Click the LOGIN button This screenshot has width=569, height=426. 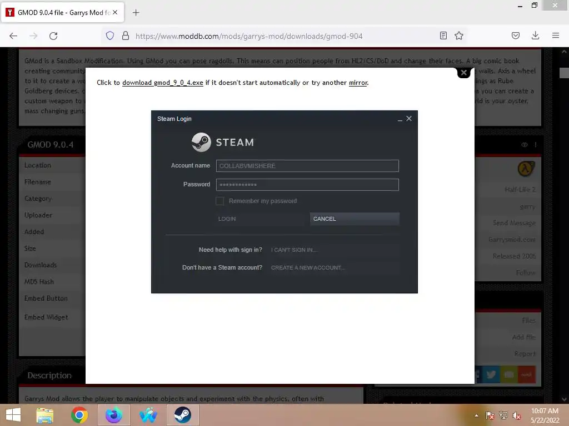[x=260, y=219]
